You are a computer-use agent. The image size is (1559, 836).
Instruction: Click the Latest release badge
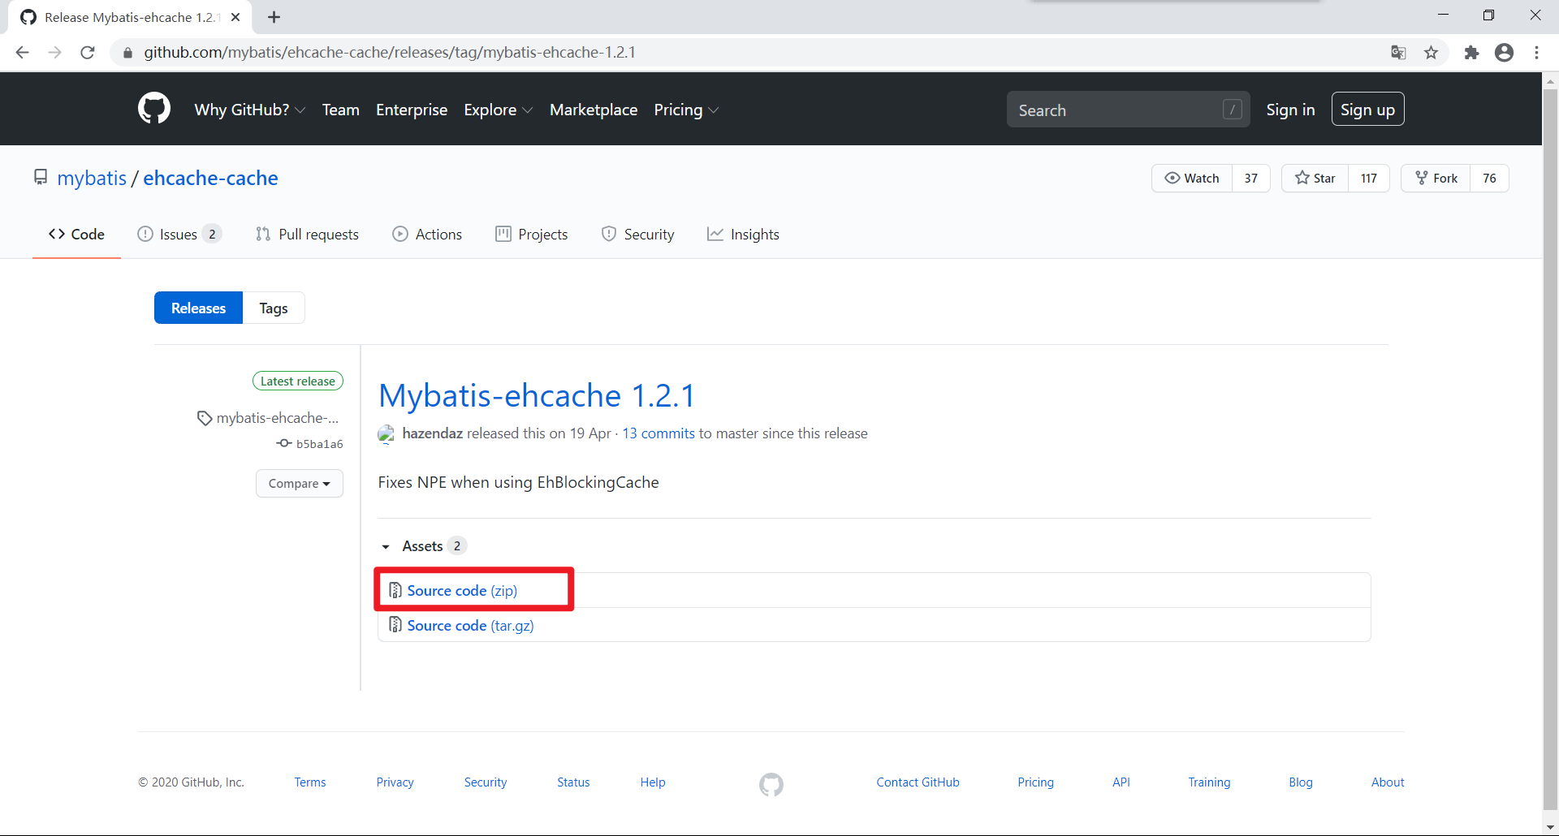pos(298,381)
